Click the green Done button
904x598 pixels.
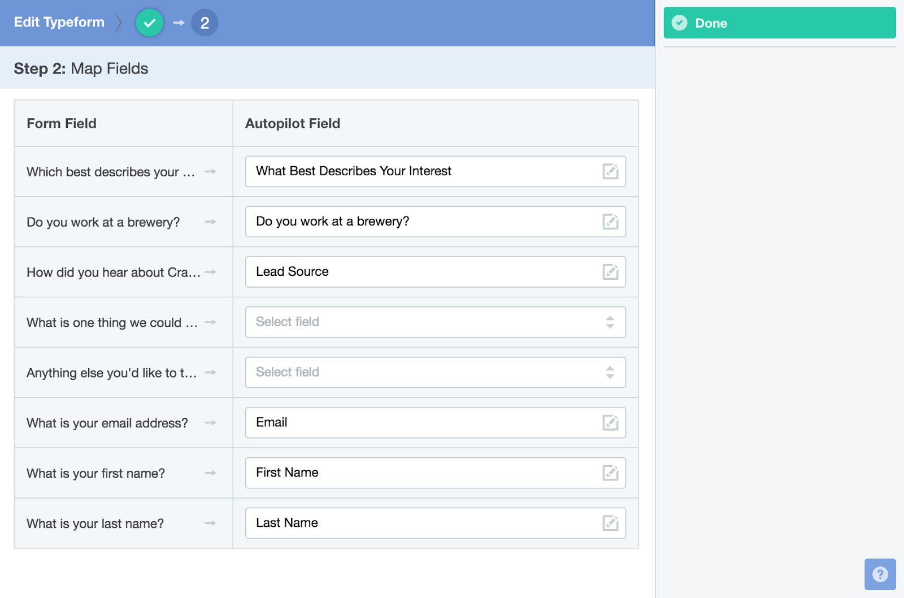point(780,23)
